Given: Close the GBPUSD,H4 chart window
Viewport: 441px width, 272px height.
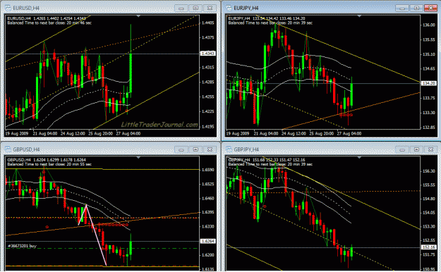Looking at the screenshot, I should [x=210, y=149].
